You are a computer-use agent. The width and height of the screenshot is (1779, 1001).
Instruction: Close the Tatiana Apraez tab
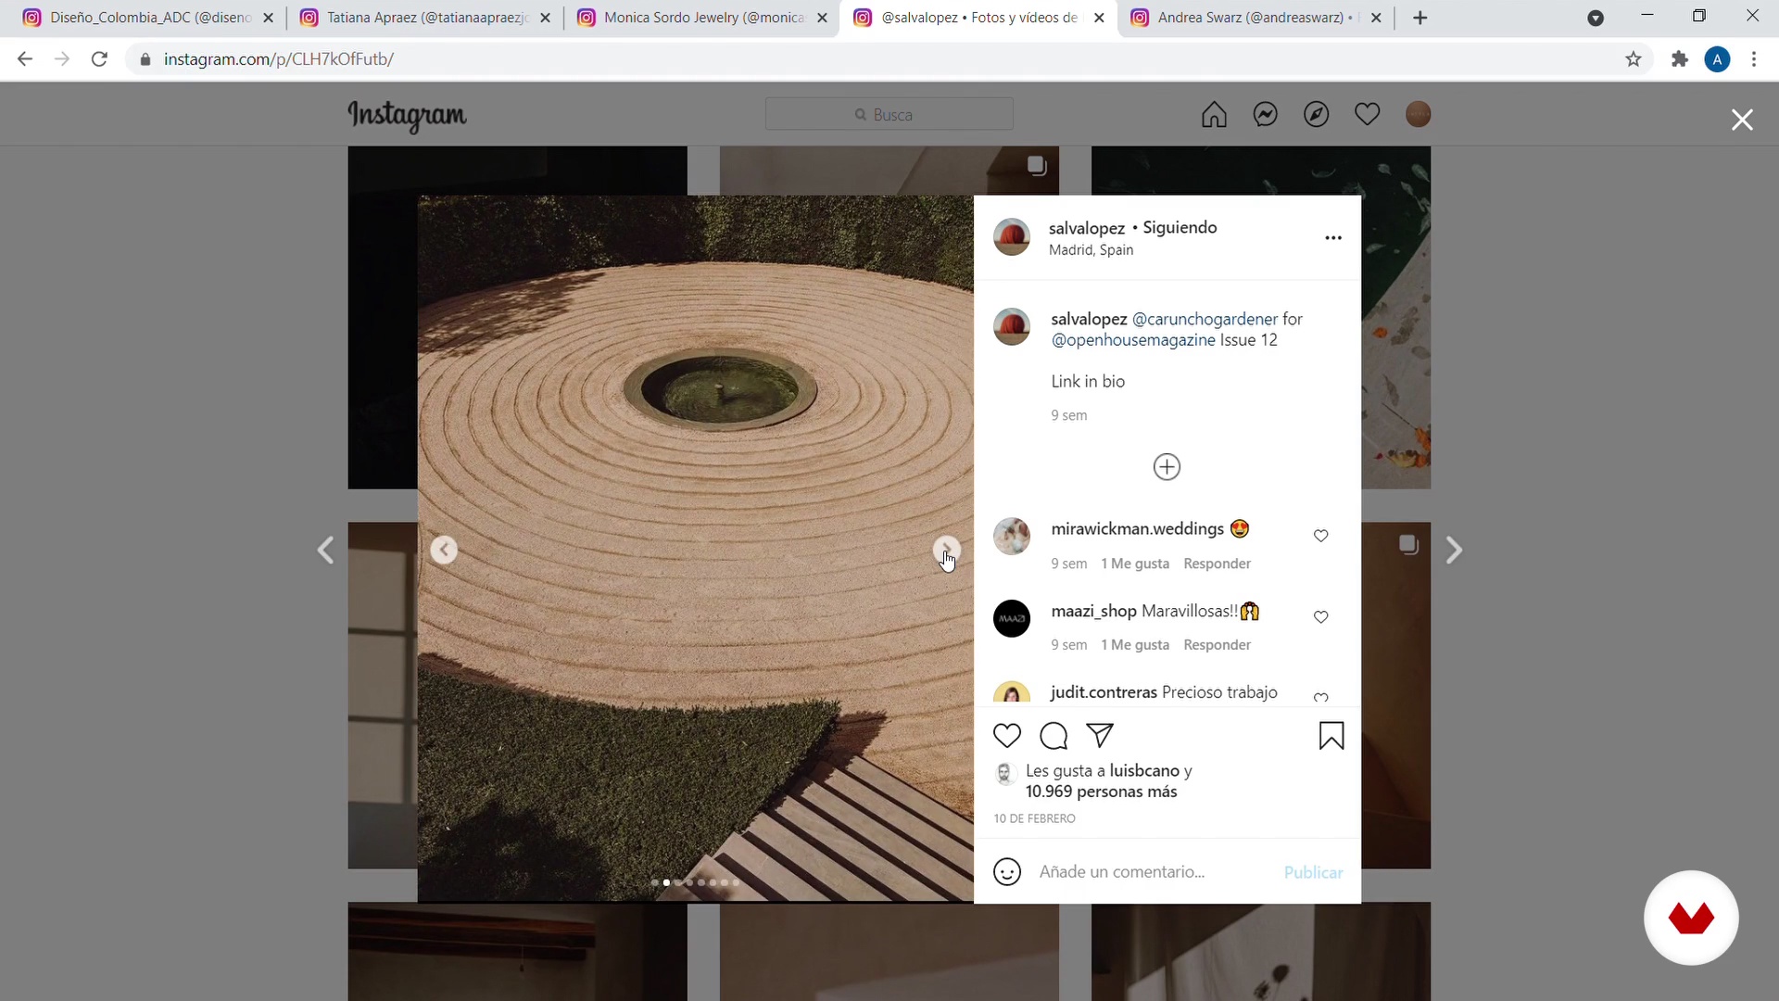click(x=545, y=18)
